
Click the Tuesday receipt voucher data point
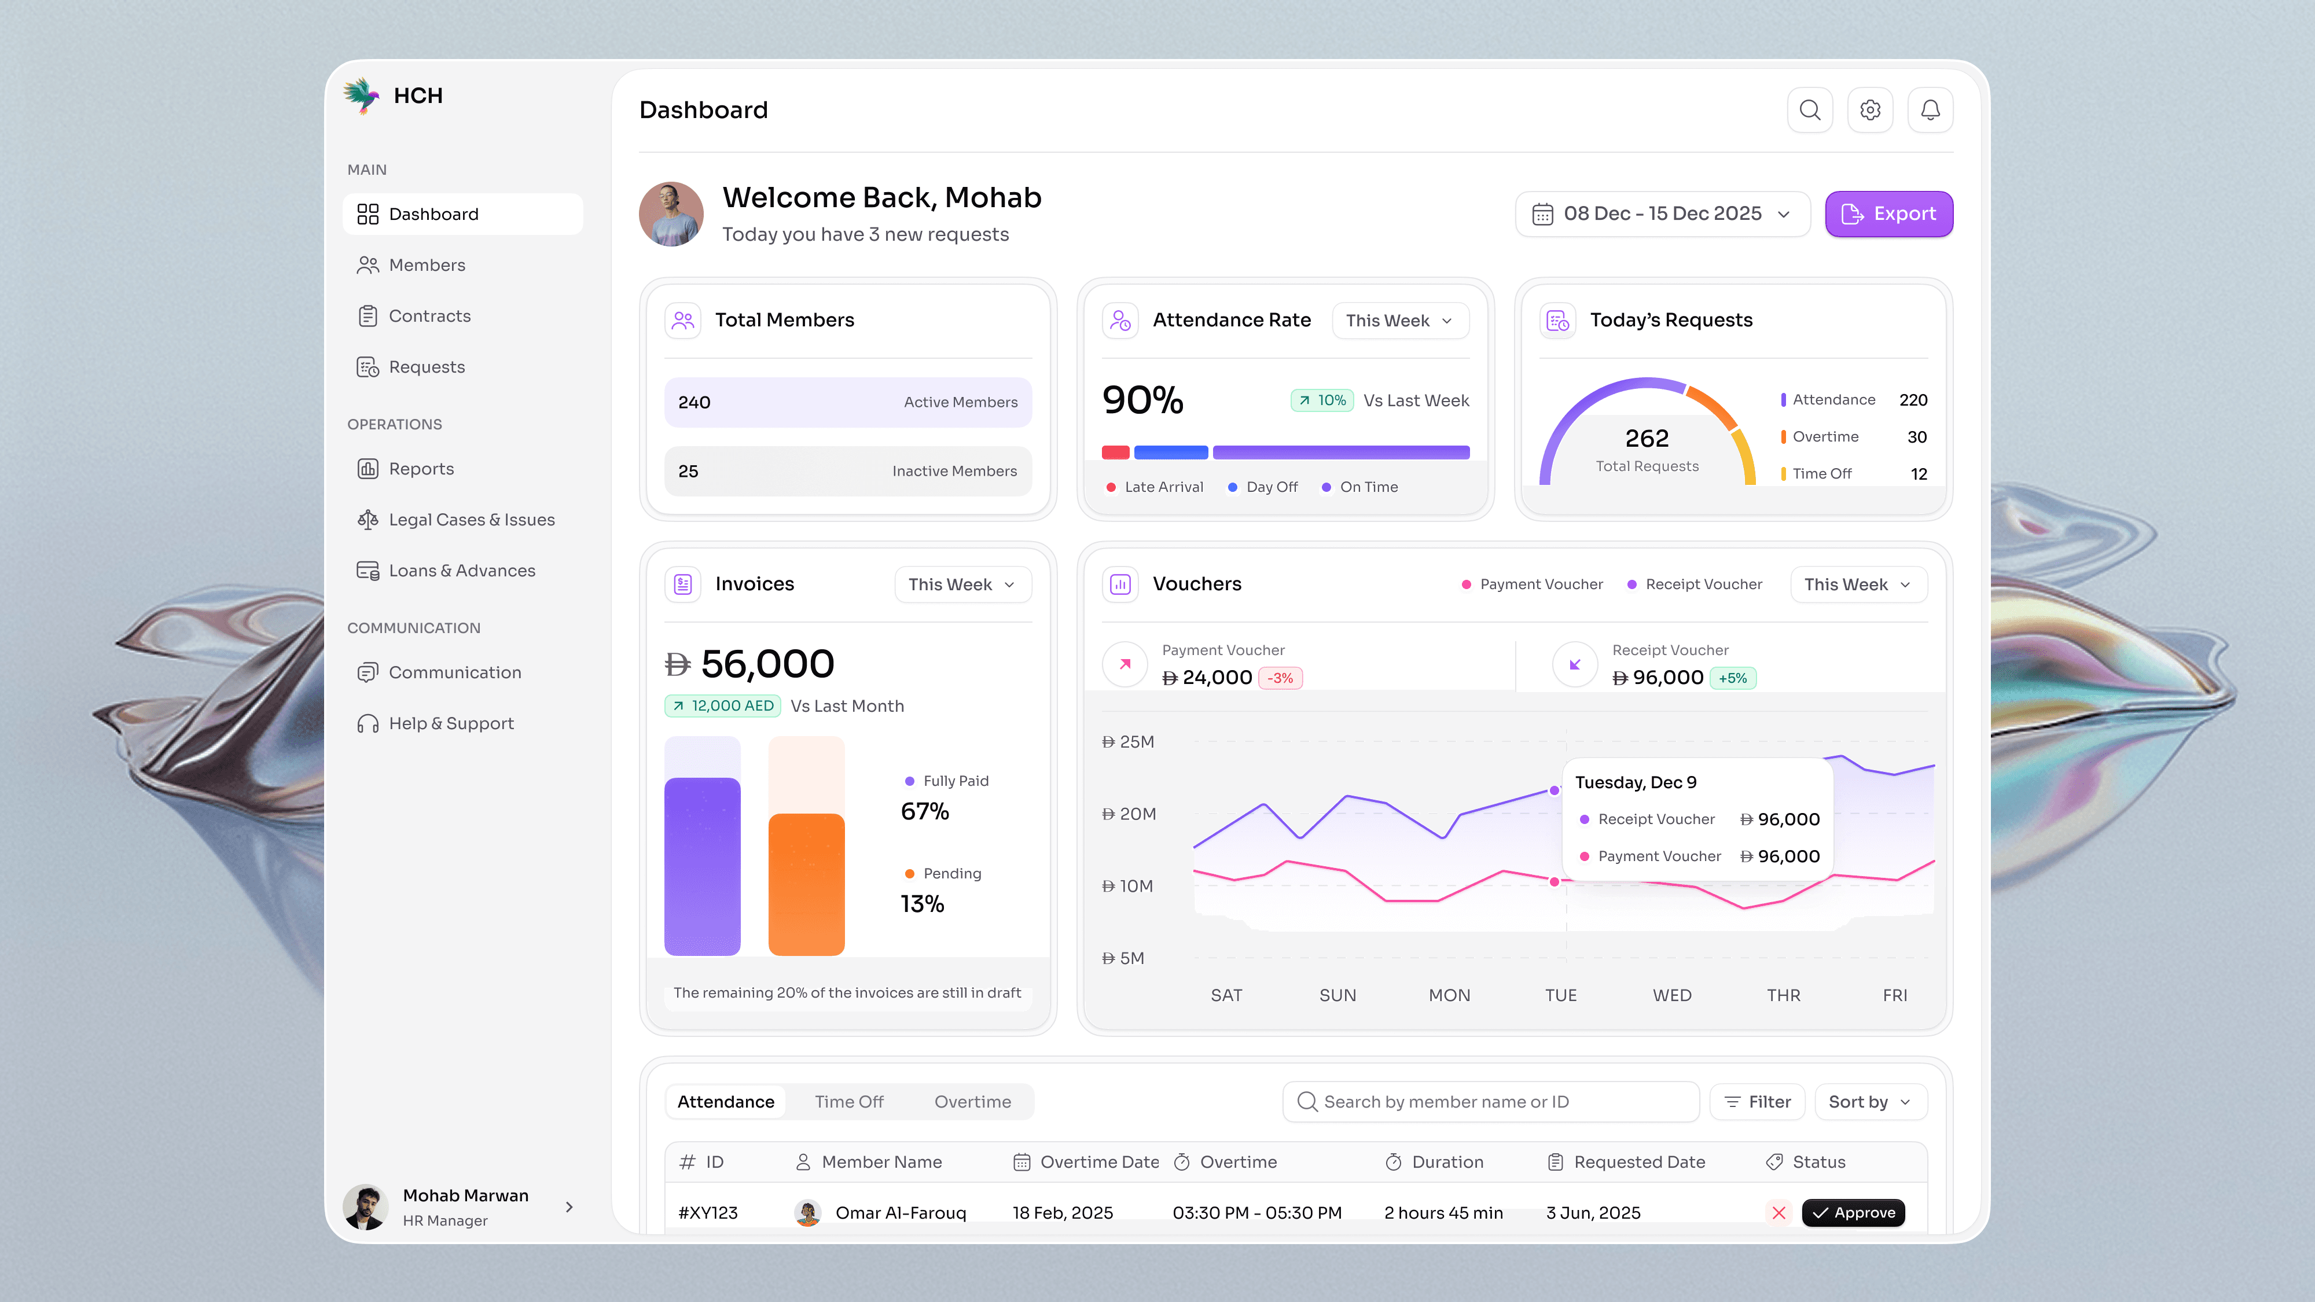(1554, 790)
